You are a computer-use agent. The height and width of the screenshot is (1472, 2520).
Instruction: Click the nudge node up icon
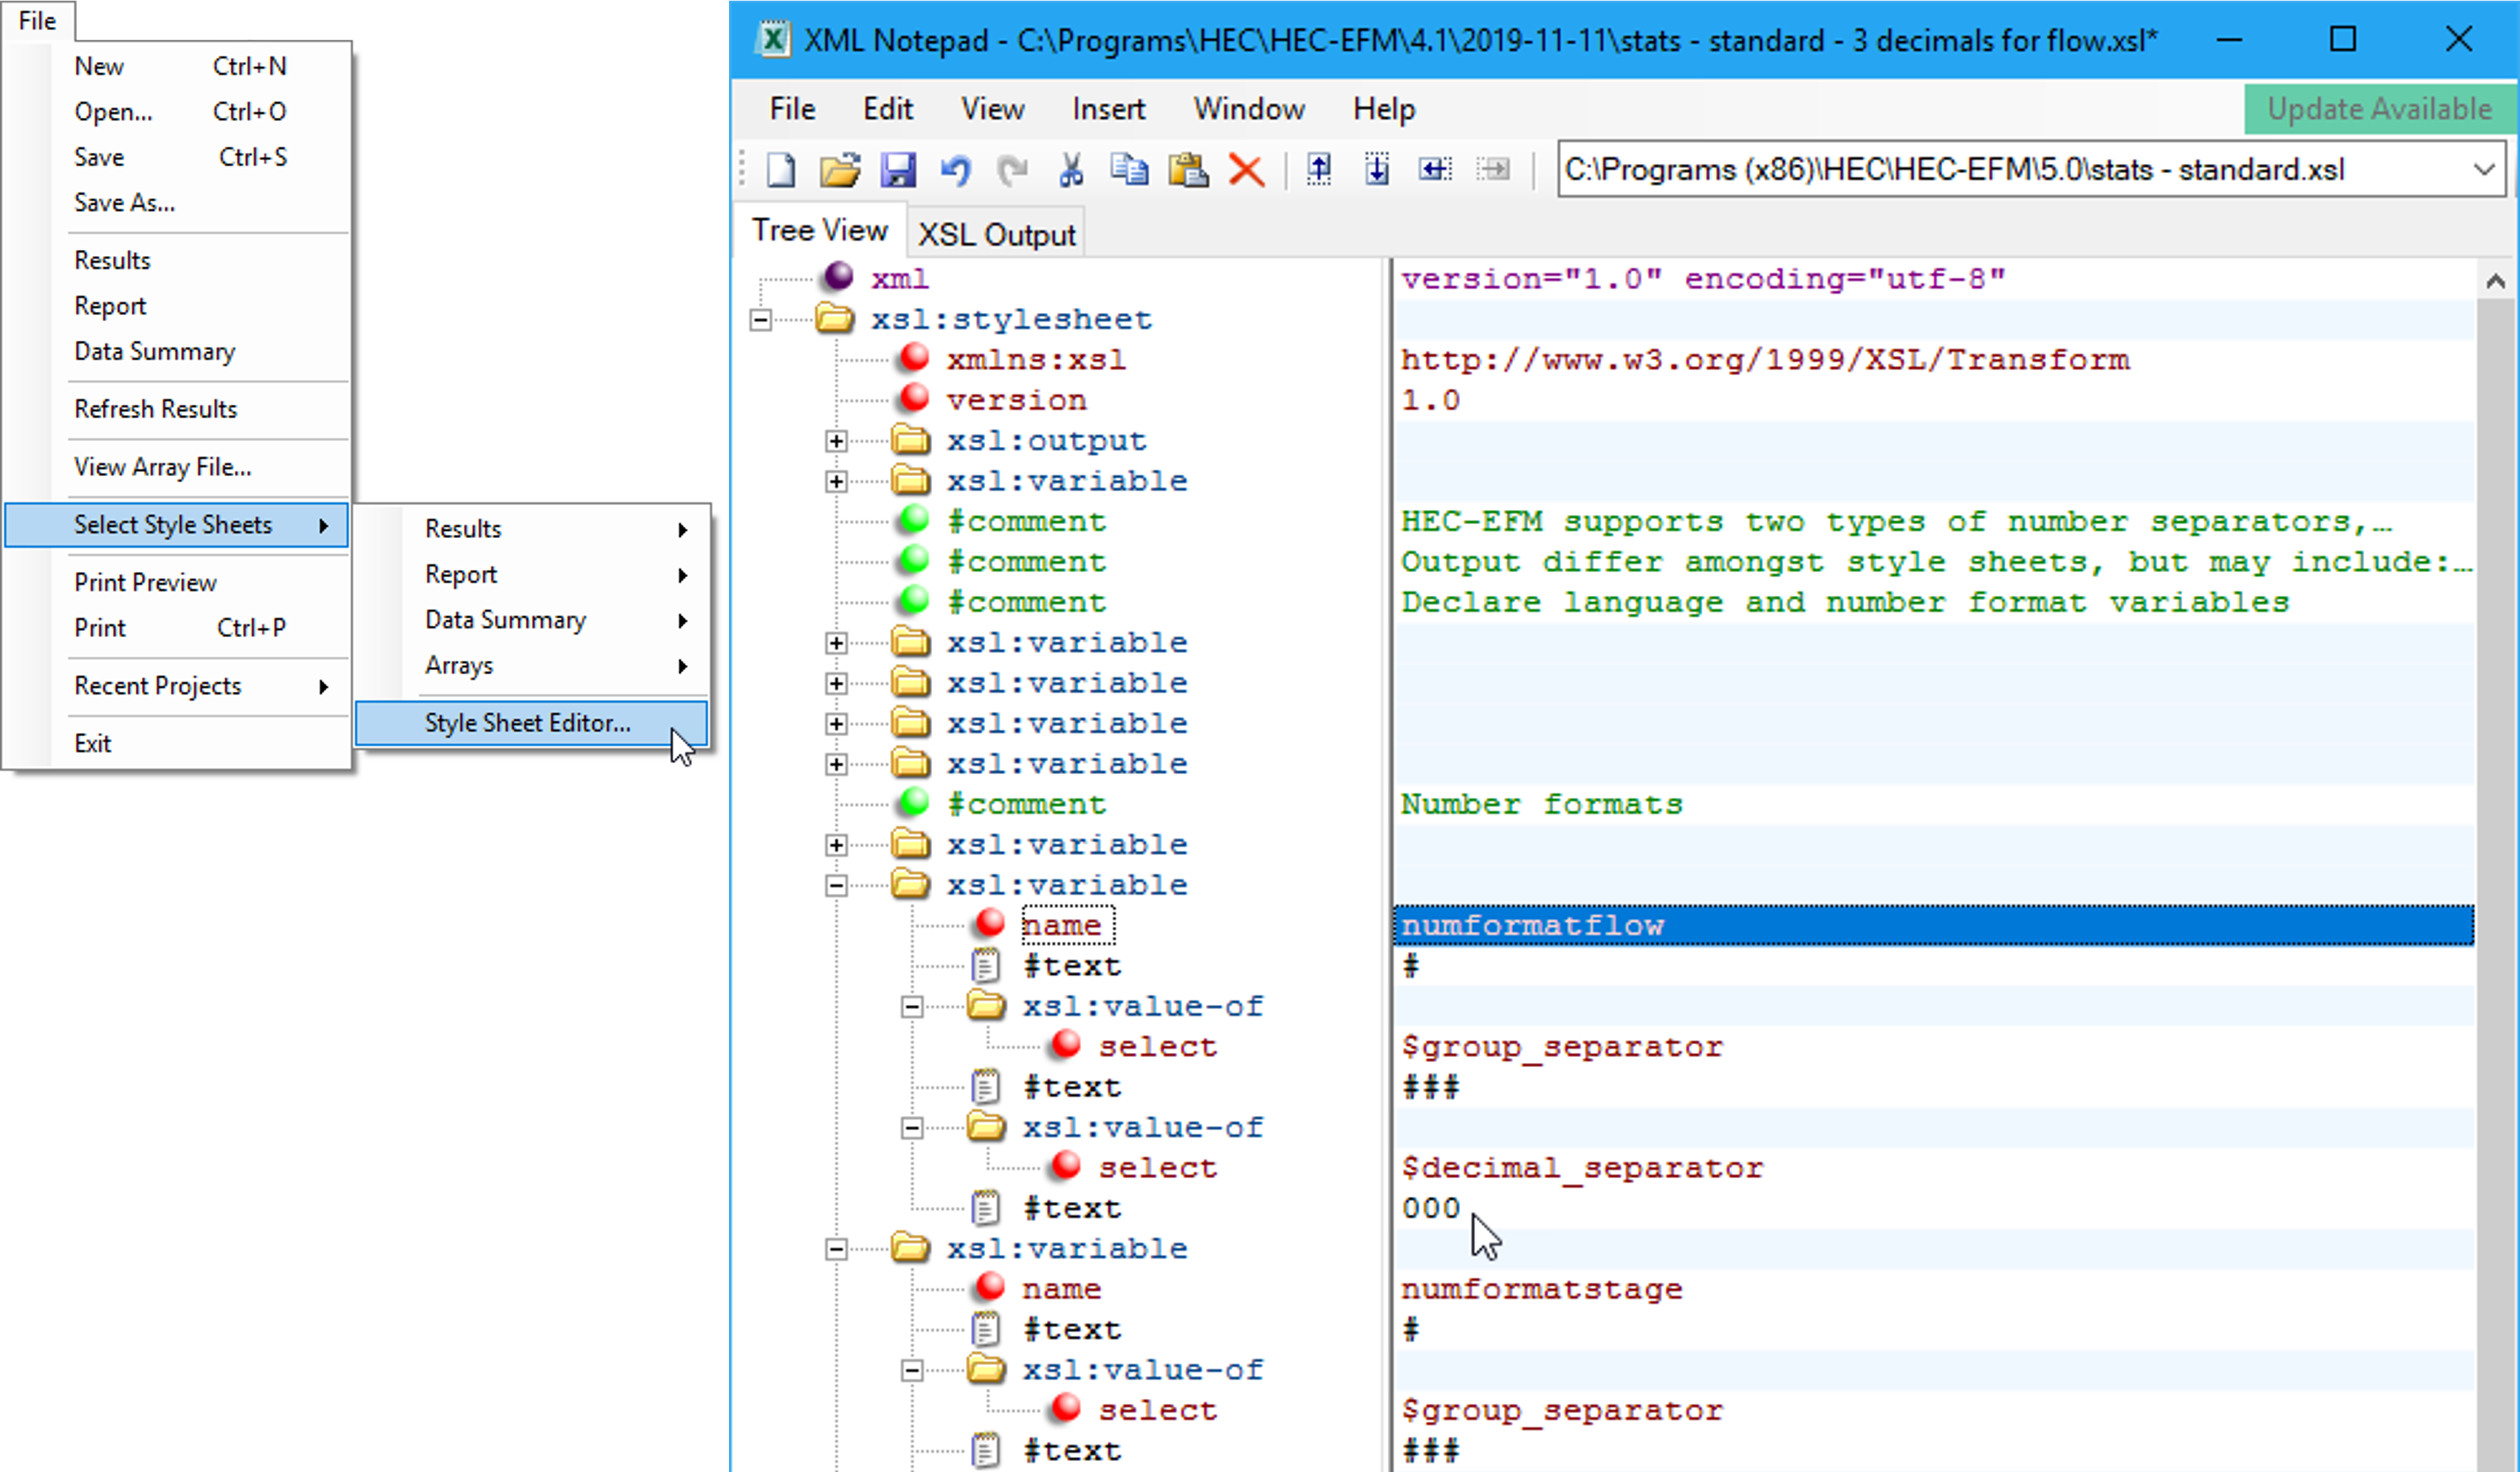click(x=1319, y=170)
